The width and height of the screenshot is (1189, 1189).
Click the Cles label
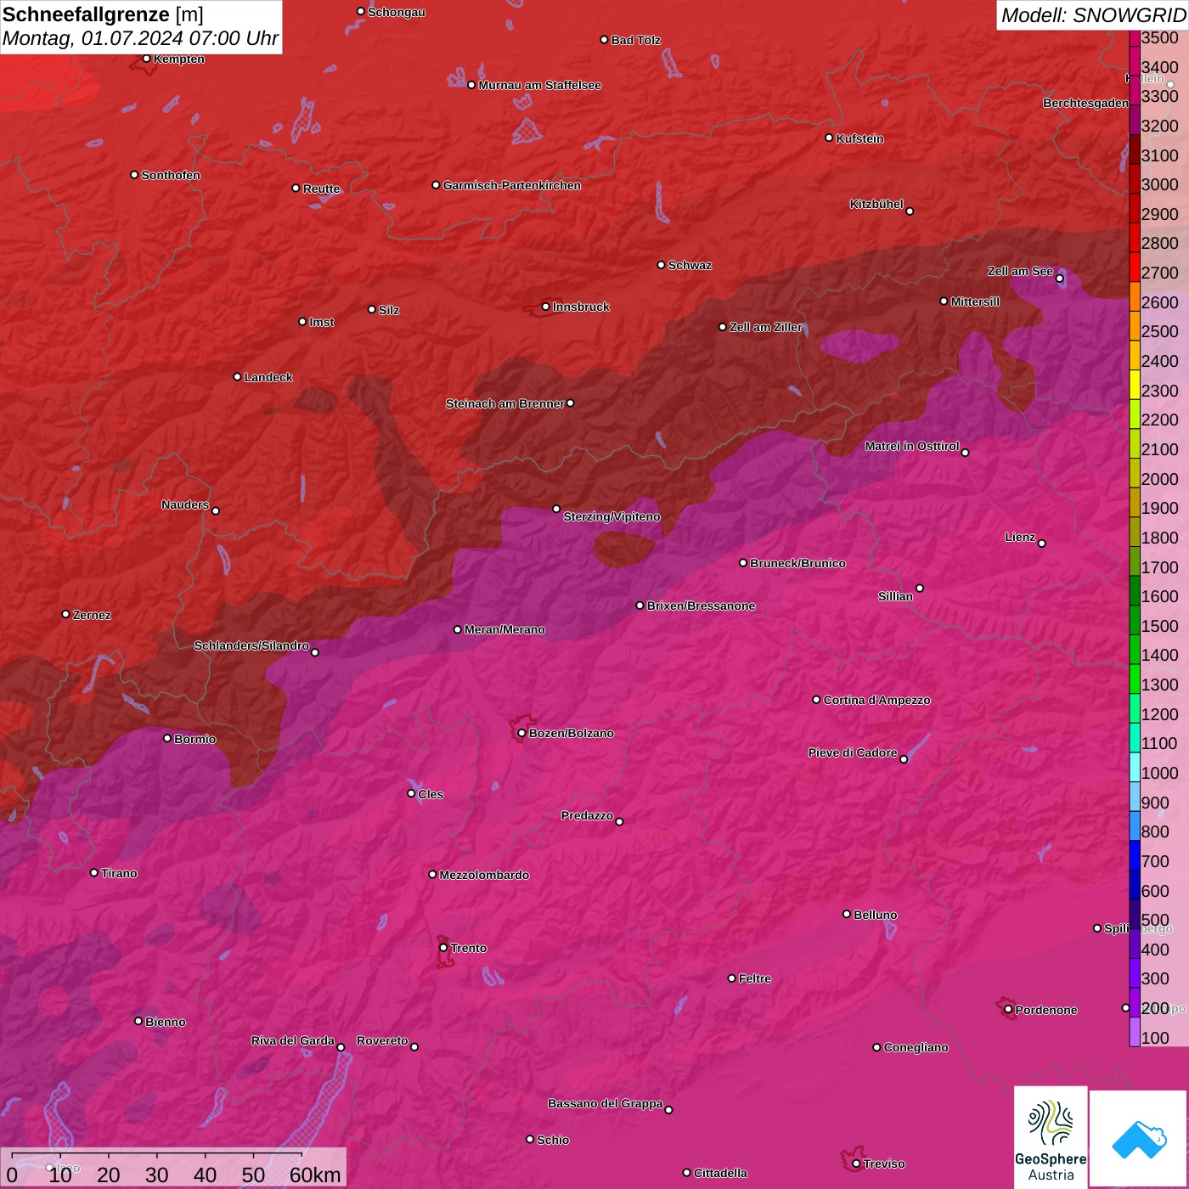[431, 794]
